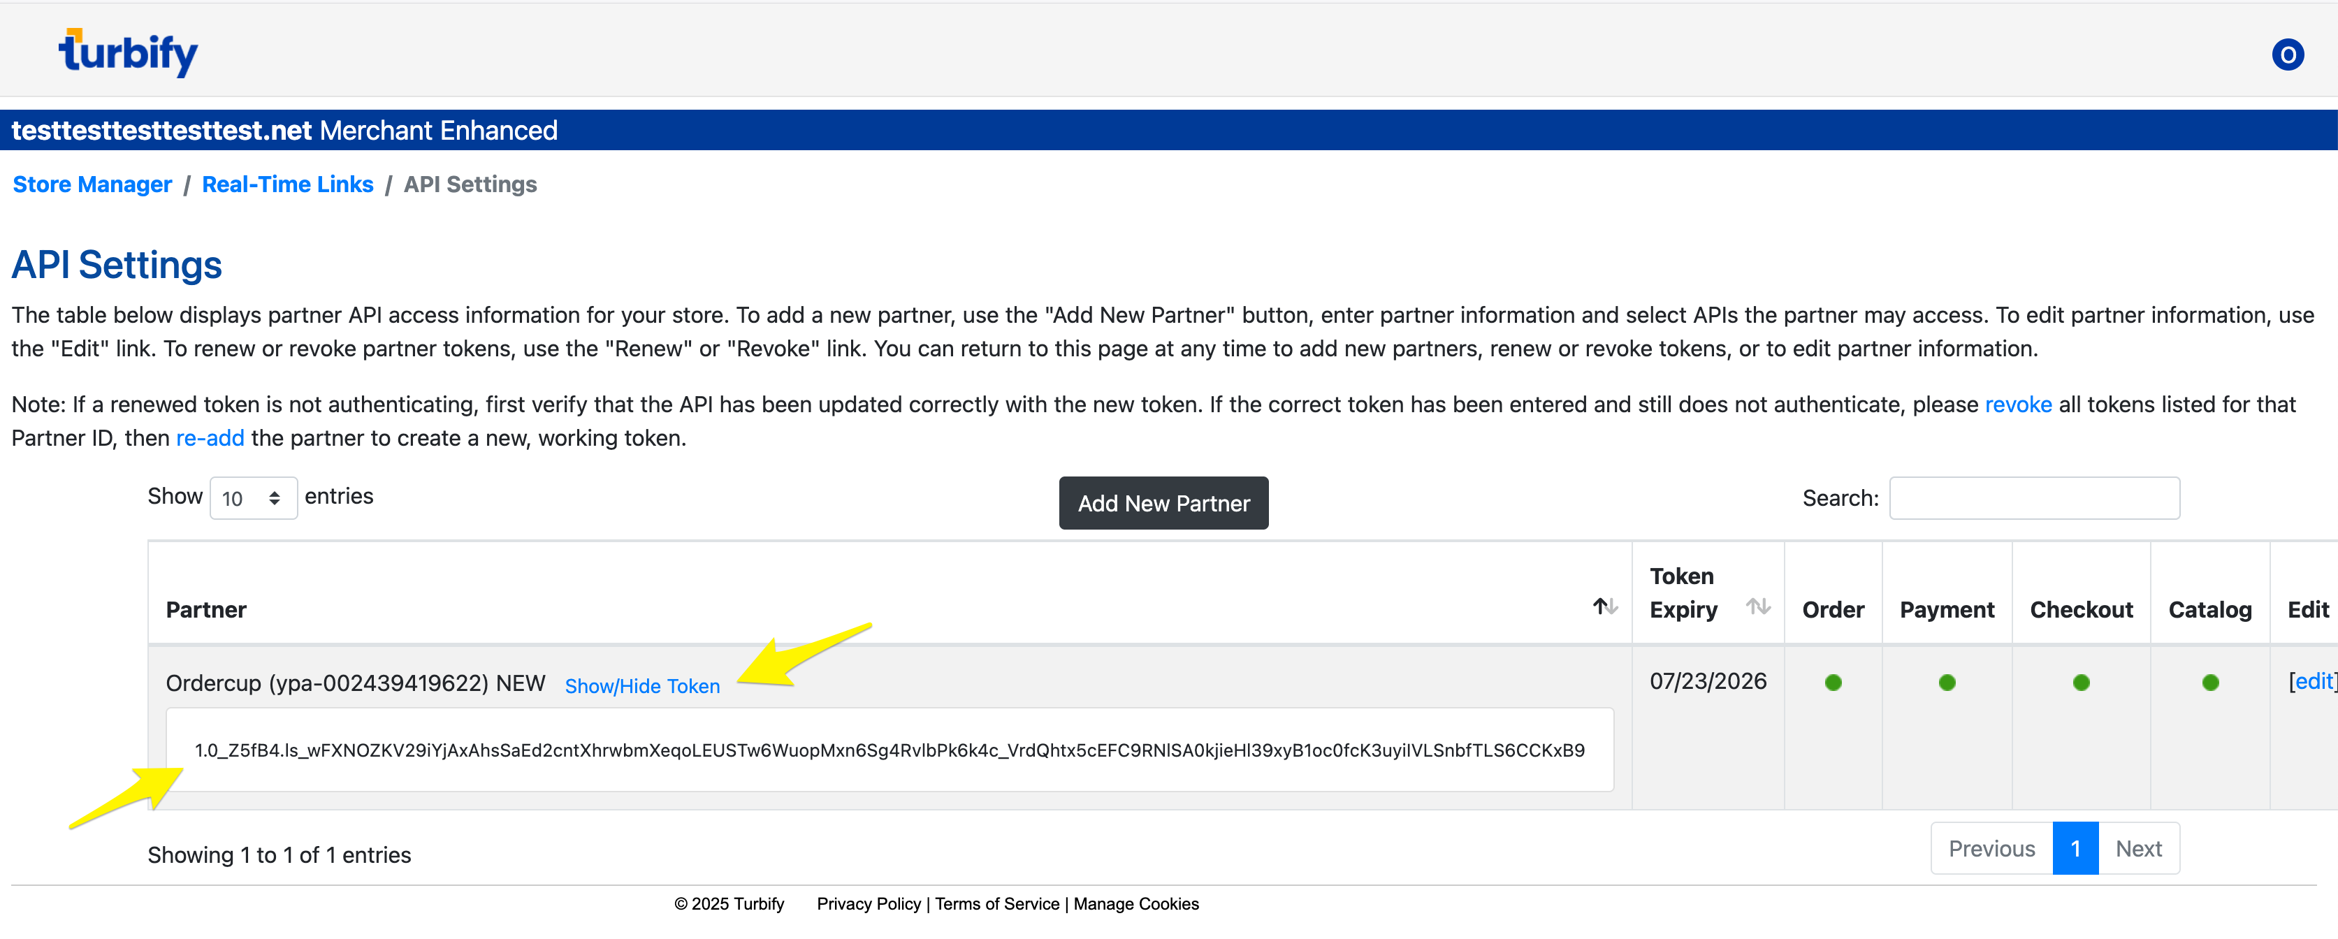The width and height of the screenshot is (2338, 939).
Task: Navigate to Real-Time Links breadcrumb
Action: click(x=286, y=184)
